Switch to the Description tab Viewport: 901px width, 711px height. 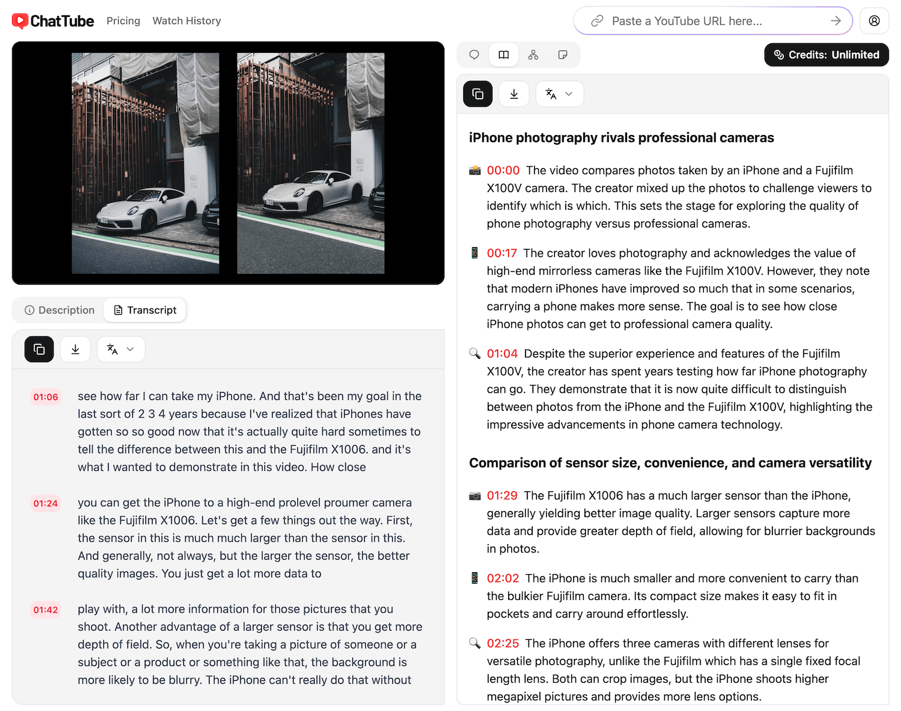click(58, 310)
